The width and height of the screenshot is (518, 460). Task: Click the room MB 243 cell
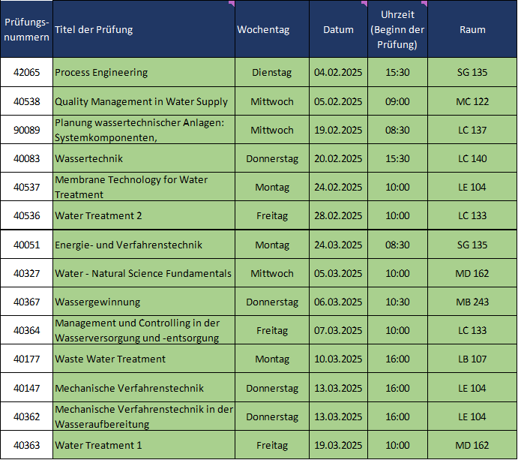tap(472, 302)
